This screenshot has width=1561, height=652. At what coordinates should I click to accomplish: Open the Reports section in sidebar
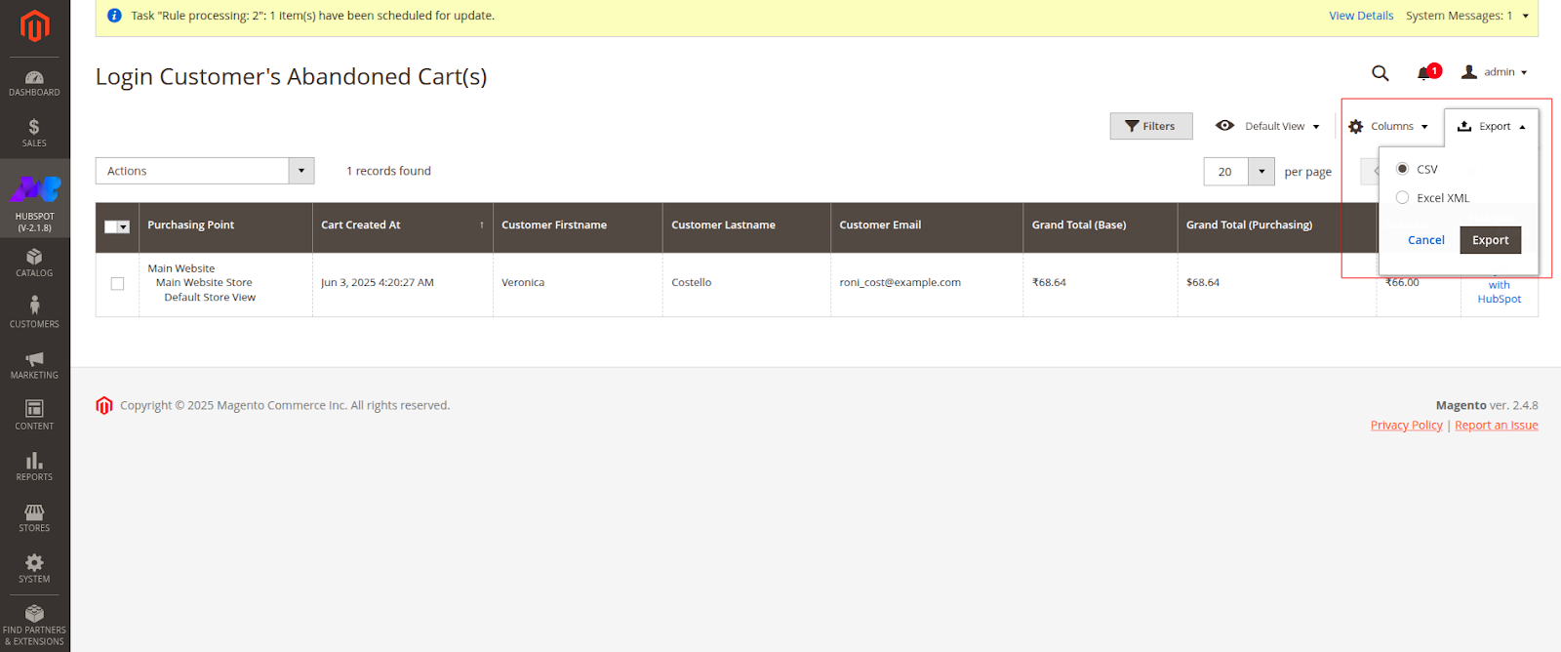[x=34, y=466]
